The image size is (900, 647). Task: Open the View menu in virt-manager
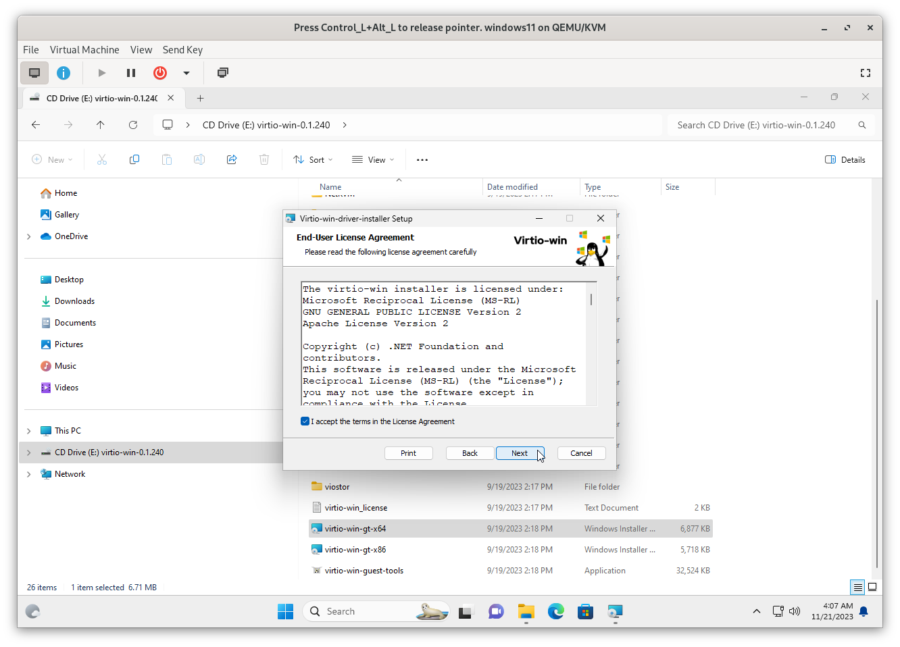[x=141, y=50]
